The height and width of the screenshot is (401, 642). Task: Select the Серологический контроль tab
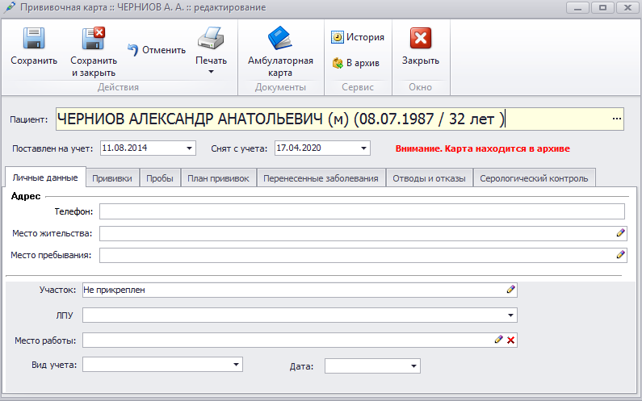coord(534,178)
